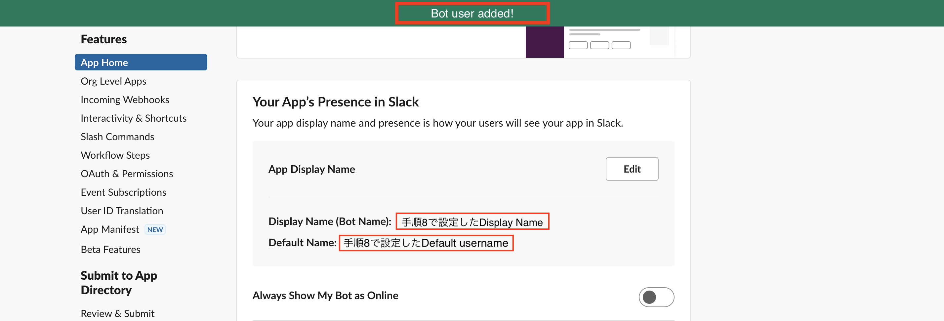Enable Always Show My Bot as Online

(x=656, y=297)
